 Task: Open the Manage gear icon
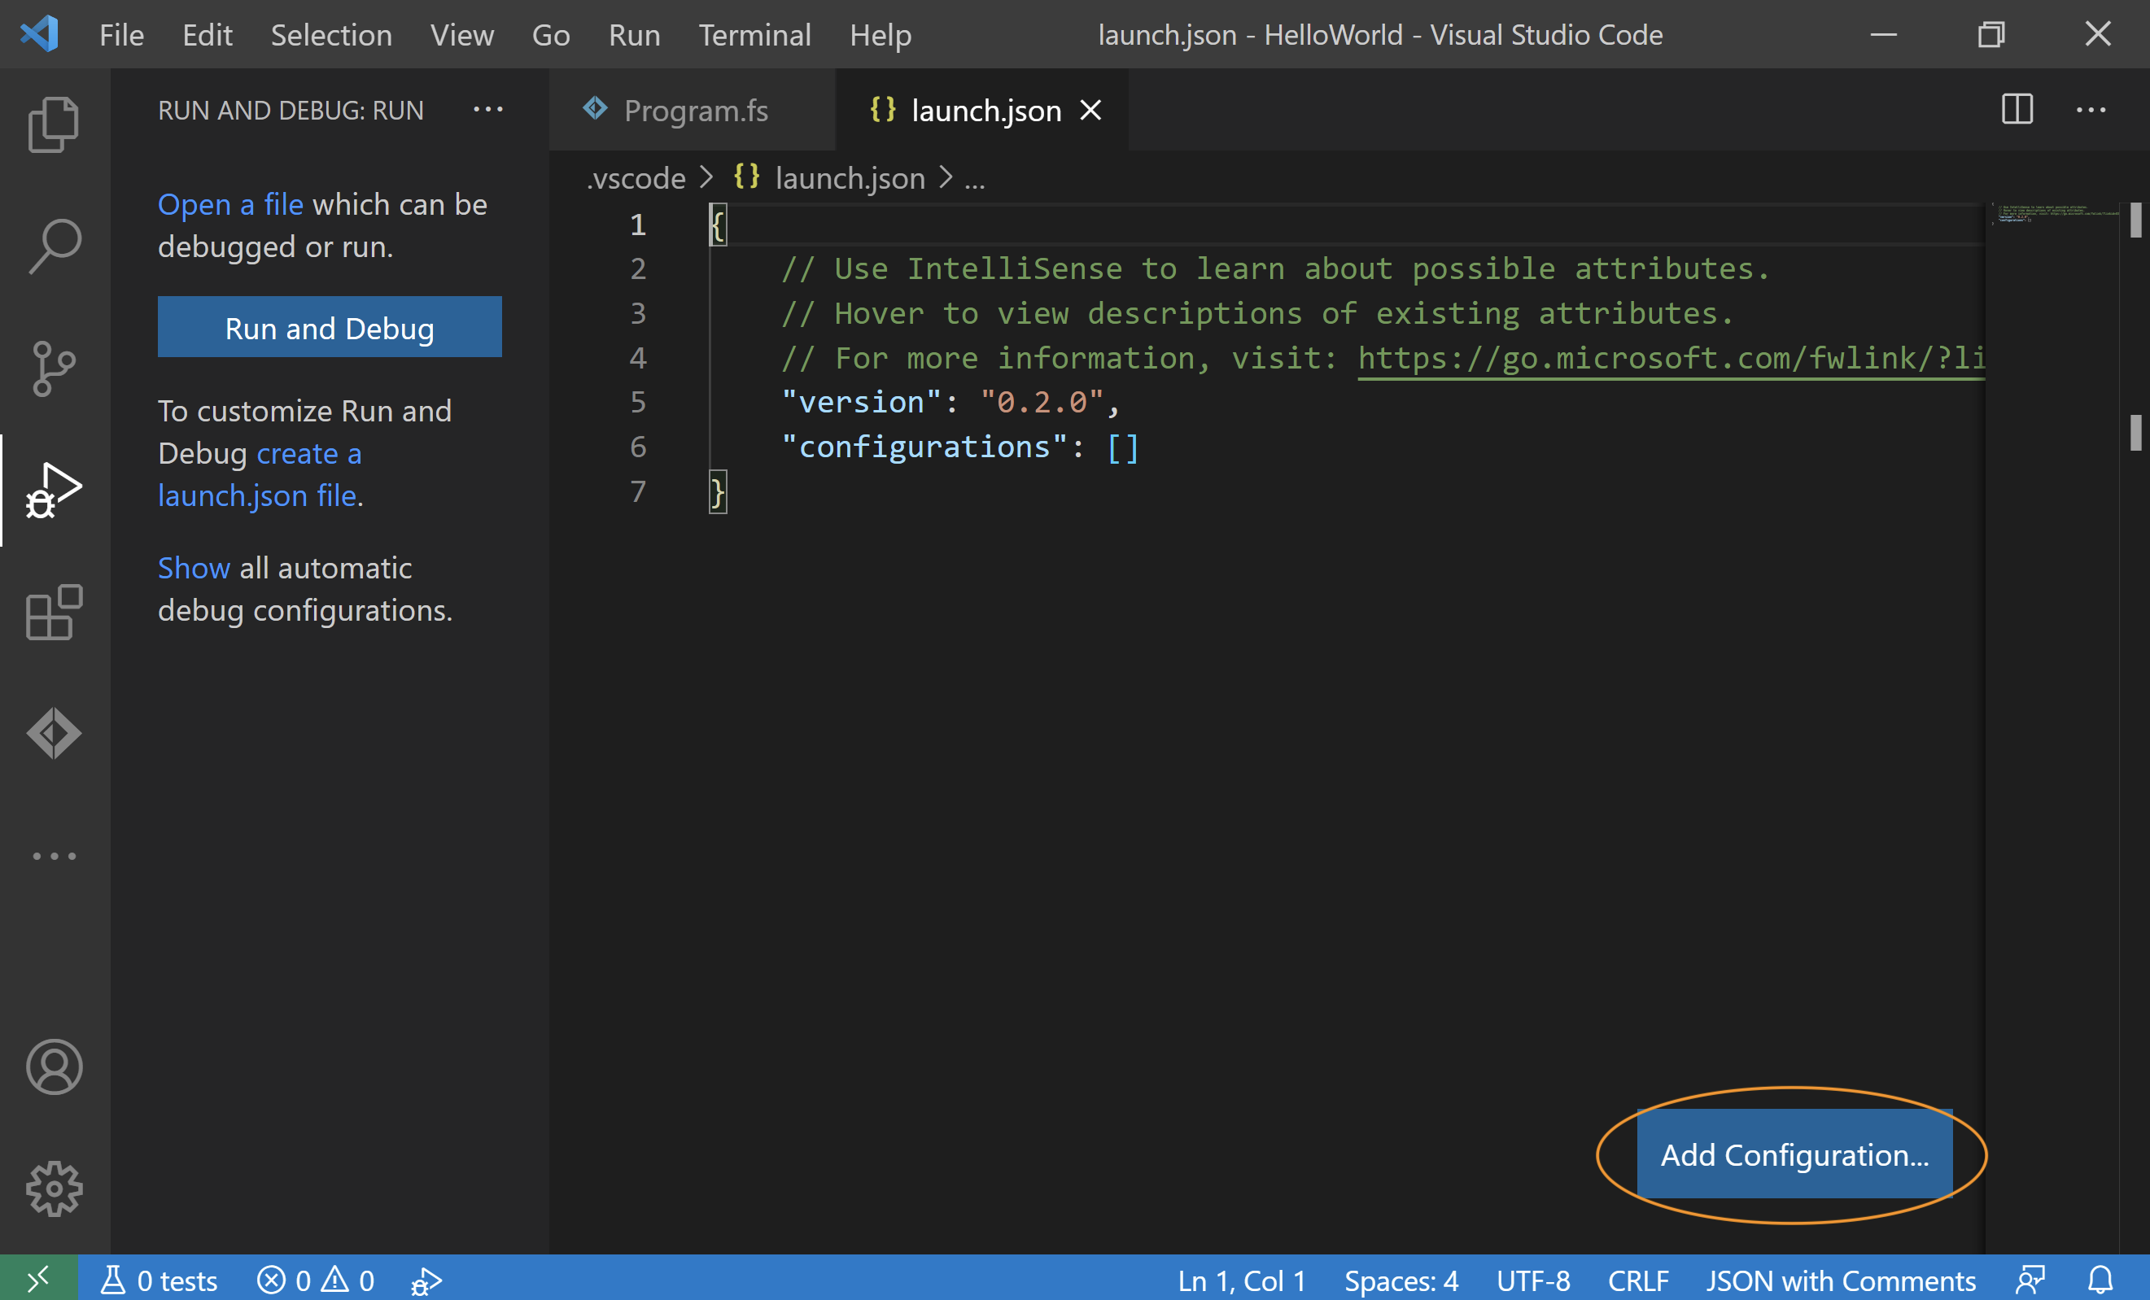coord(54,1189)
